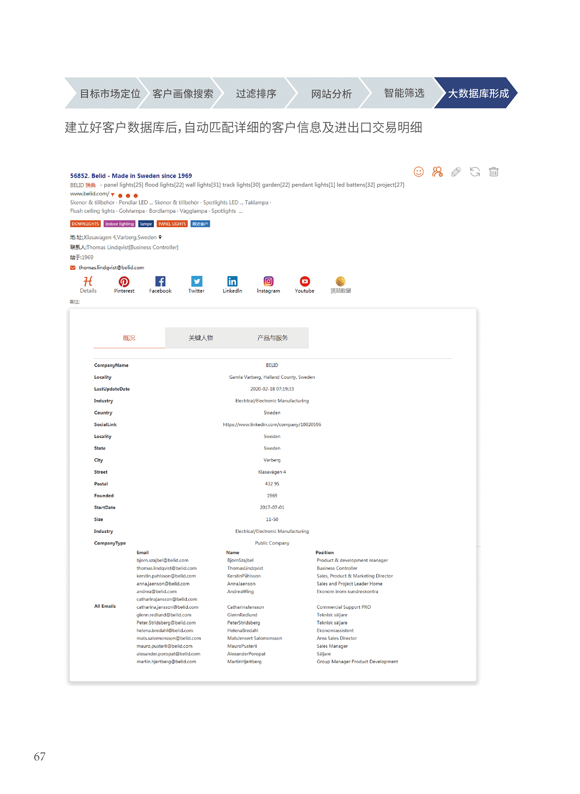Click the lampe tag

pos(146,224)
